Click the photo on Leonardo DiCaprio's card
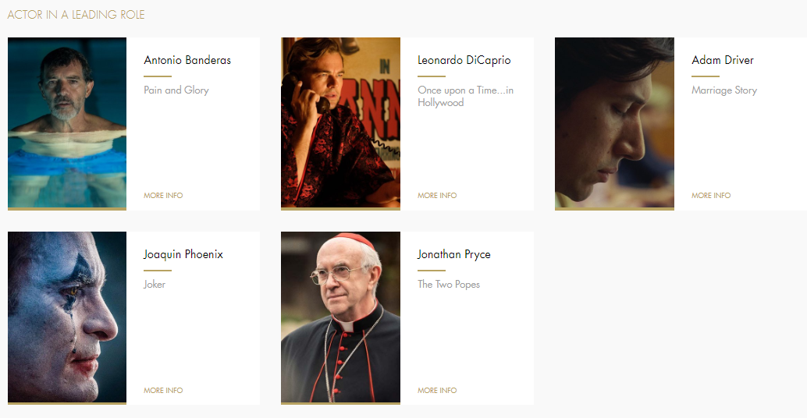Screen dimensions: 807x418 click(340, 123)
